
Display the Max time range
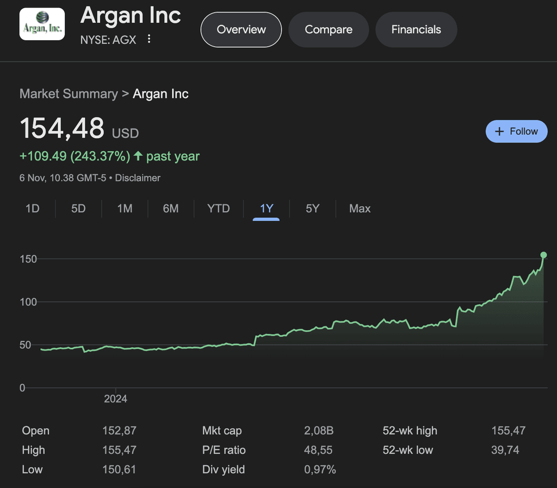[360, 208]
